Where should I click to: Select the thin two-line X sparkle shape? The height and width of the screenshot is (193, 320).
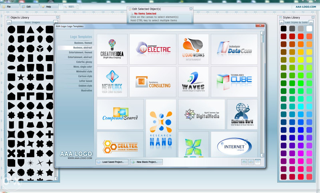40,163
